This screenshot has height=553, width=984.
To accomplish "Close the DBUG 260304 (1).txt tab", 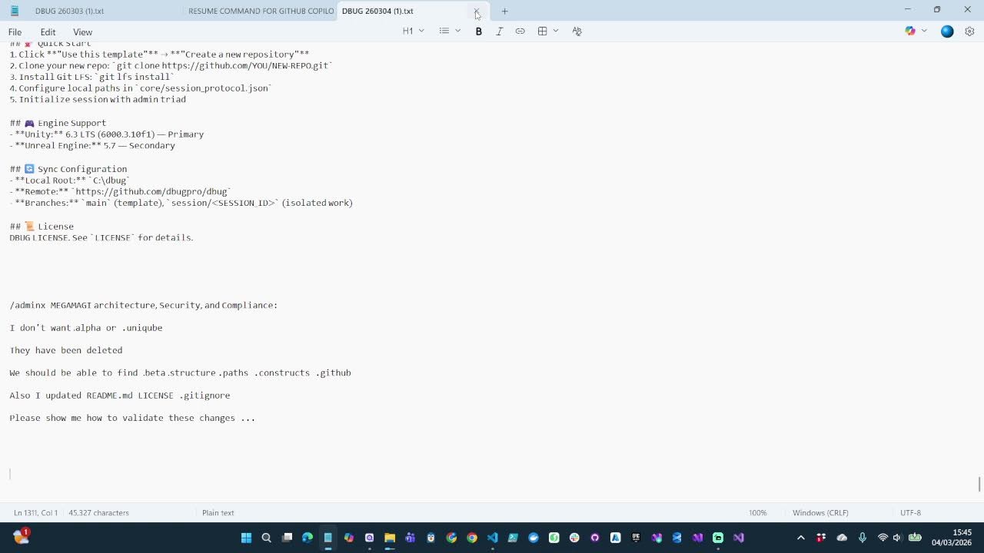I will [477, 12].
